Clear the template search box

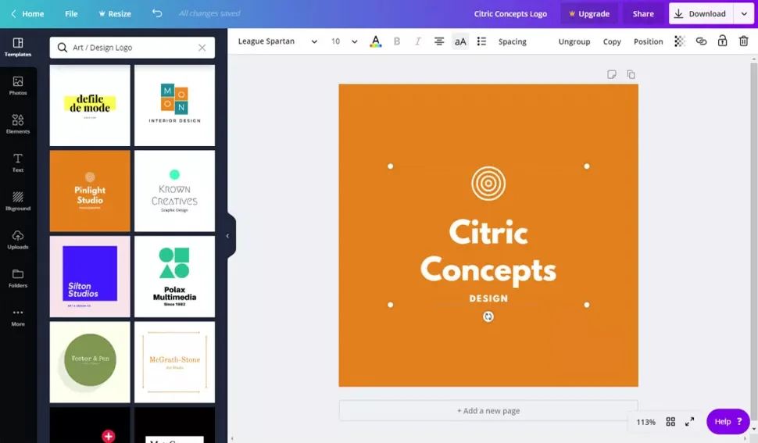click(202, 48)
